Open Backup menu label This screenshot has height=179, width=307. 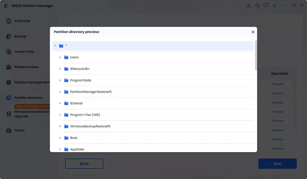point(20,36)
